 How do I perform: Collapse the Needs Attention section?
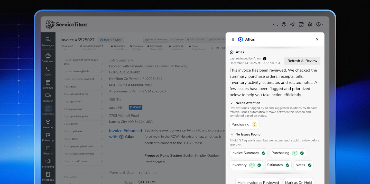tap(232, 103)
